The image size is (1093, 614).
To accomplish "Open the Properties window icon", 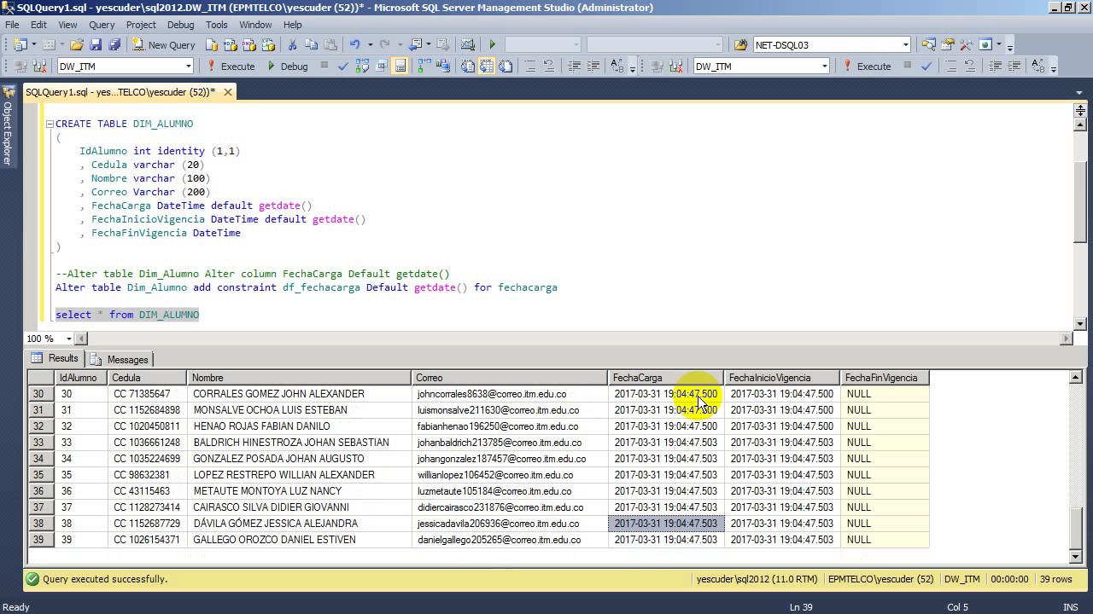I will point(947,44).
